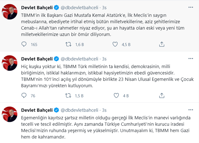The height and width of the screenshot is (143, 199).
Task: Open Devlet Bahçeli avatar on second tweet
Action: [10, 63]
